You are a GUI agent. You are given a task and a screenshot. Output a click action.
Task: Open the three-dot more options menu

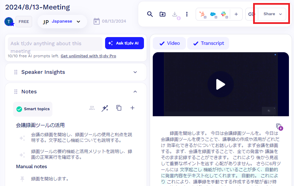tap(187, 14)
